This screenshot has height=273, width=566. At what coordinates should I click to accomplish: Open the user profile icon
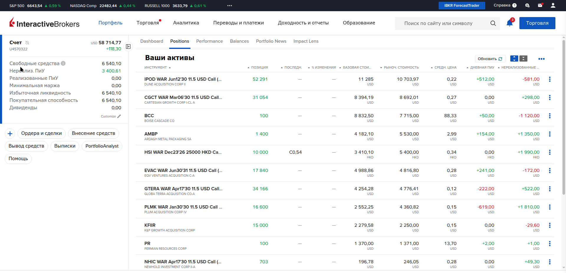[x=553, y=5]
